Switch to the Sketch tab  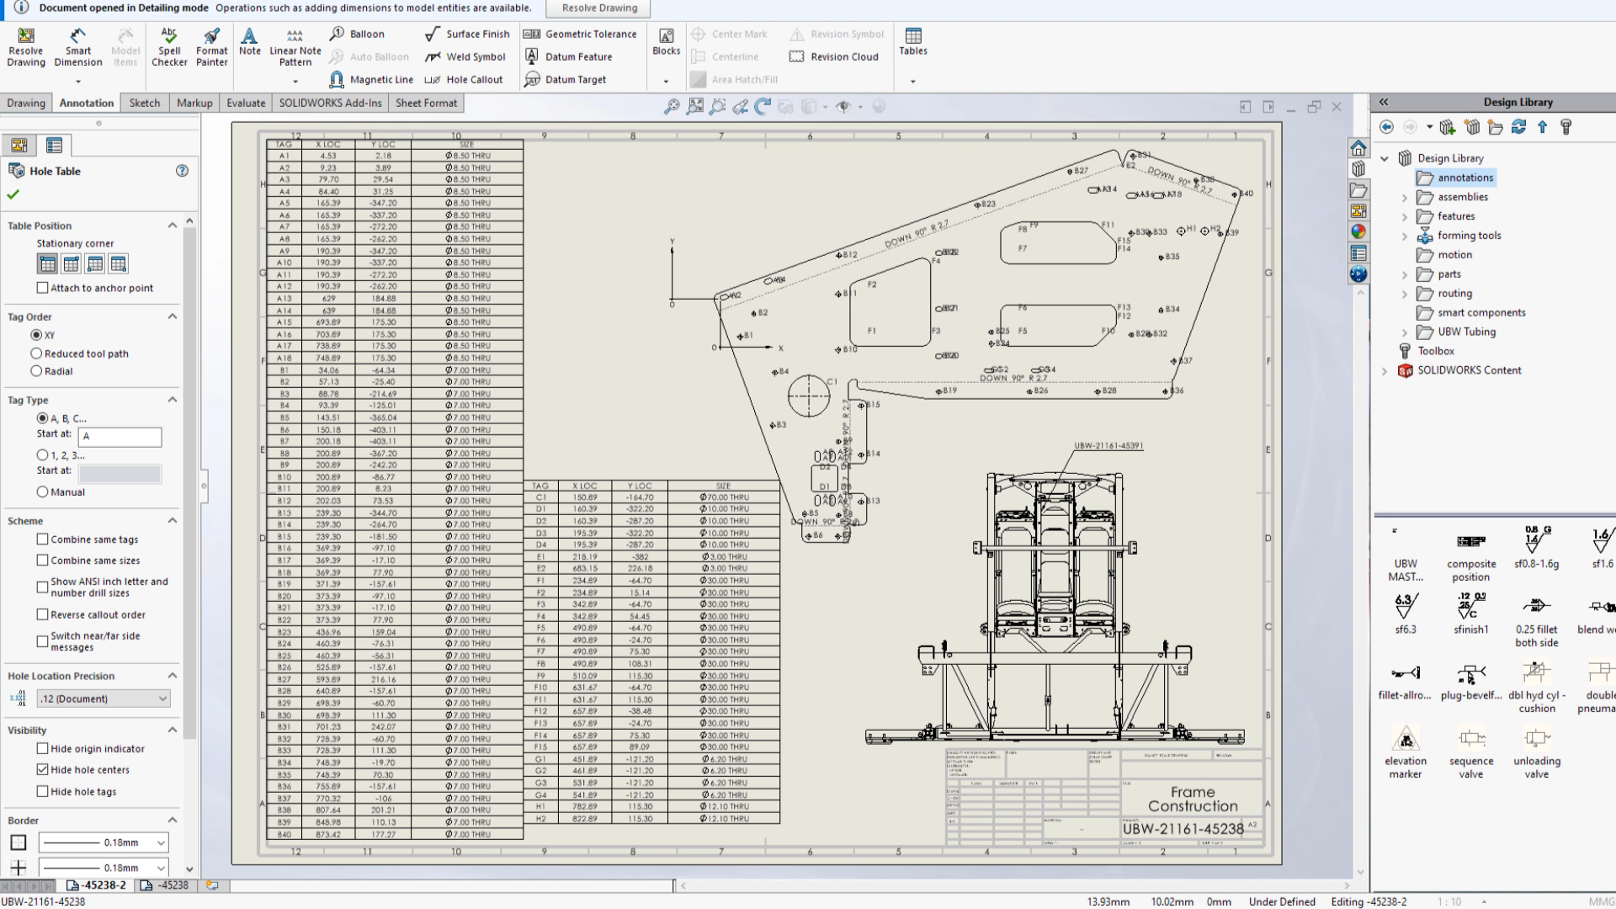click(x=144, y=102)
